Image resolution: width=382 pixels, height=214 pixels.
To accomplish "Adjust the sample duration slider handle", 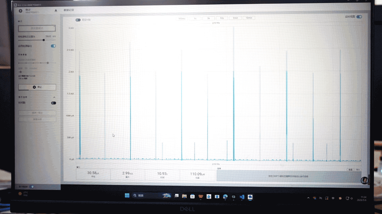I will coord(21,72).
